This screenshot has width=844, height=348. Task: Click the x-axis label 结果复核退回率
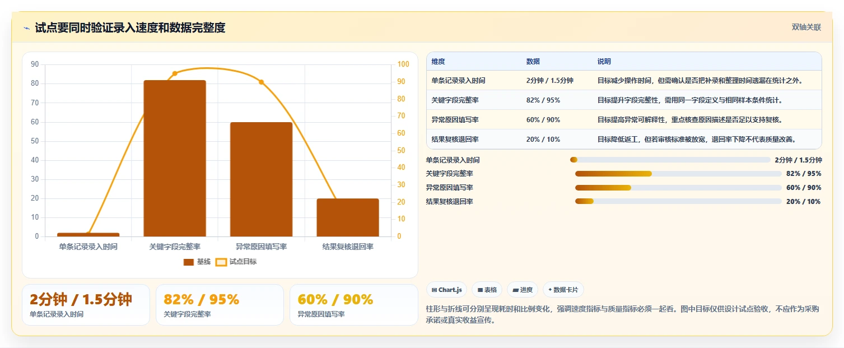tap(348, 247)
